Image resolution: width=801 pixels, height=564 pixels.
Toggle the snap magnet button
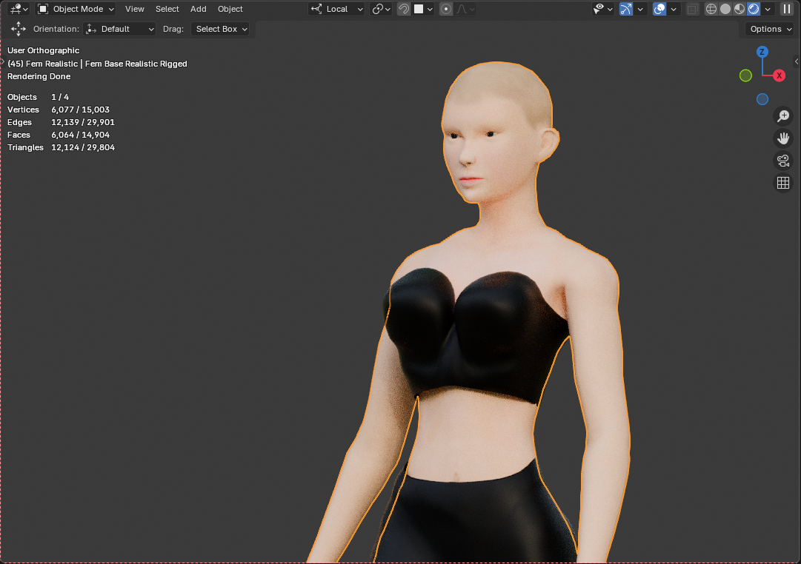click(404, 9)
